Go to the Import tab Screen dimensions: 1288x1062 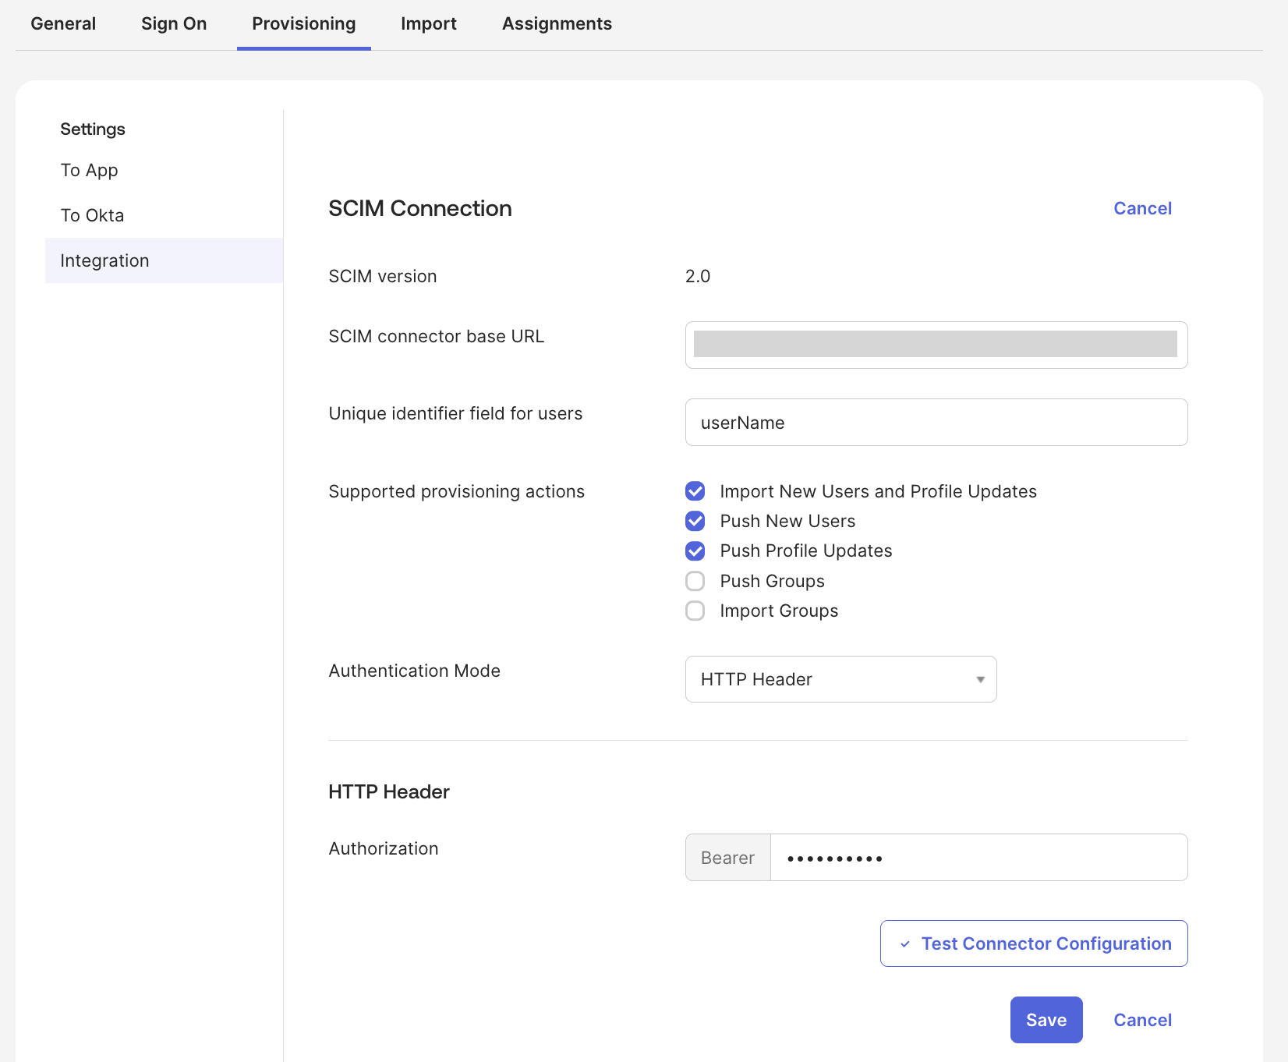[x=429, y=23]
